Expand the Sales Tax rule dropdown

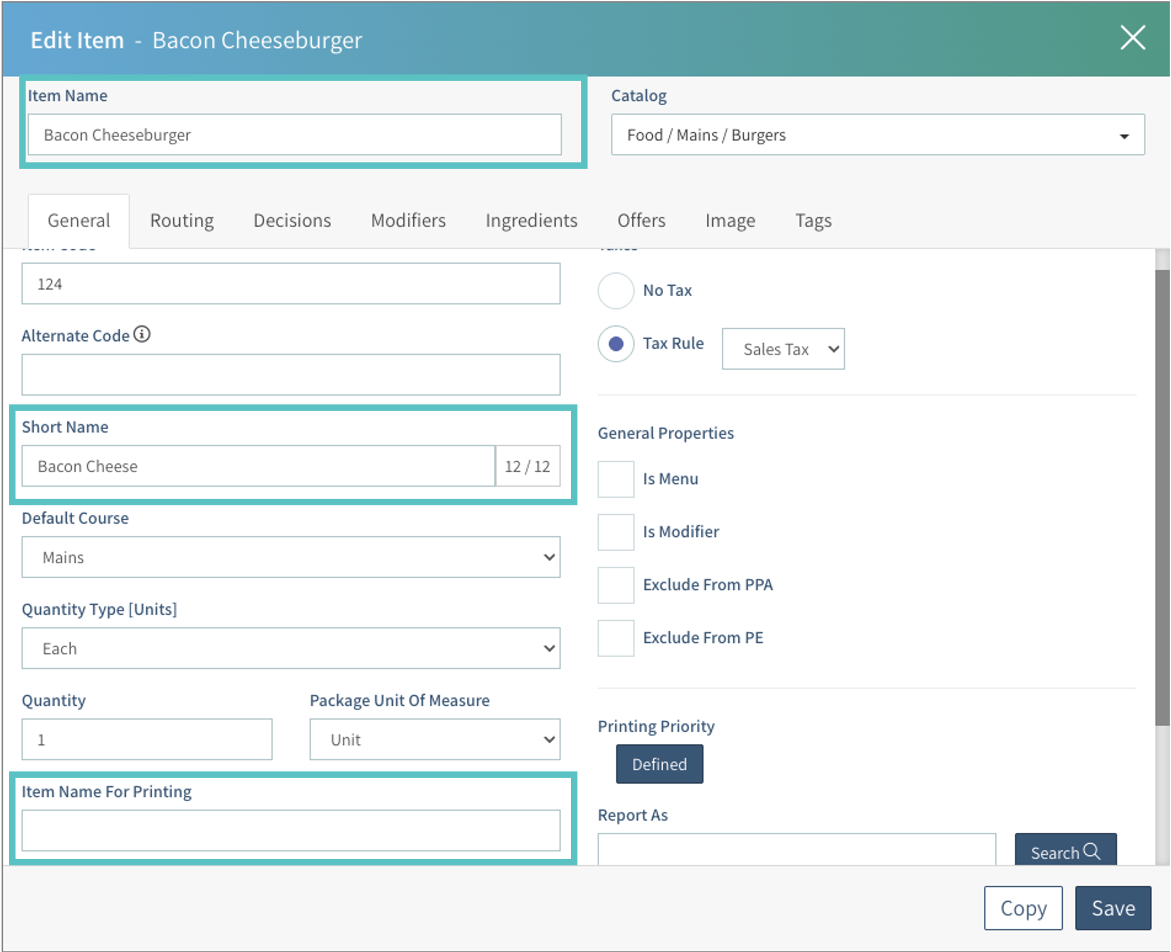coord(783,349)
